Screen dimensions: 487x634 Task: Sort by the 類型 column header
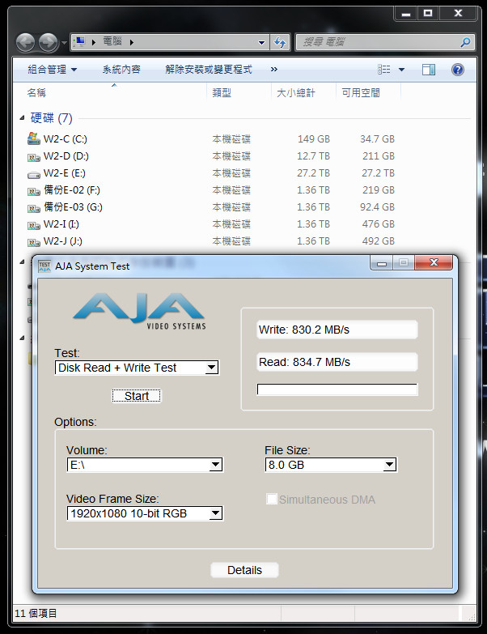[x=222, y=92]
